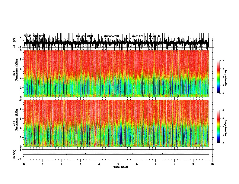The image size is (239, 184).
Task: Click time axis tick label '9'
Action: (193, 164)
